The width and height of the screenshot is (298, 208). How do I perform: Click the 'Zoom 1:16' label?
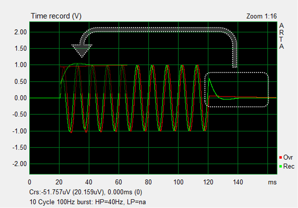tap(262, 16)
